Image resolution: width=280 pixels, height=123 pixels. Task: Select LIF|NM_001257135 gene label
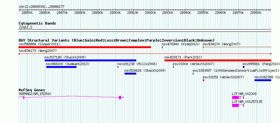247,102
